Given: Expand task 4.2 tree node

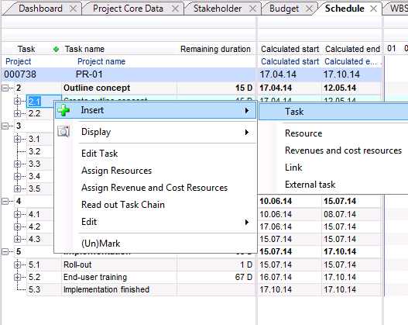Looking at the screenshot, I should [17, 226].
